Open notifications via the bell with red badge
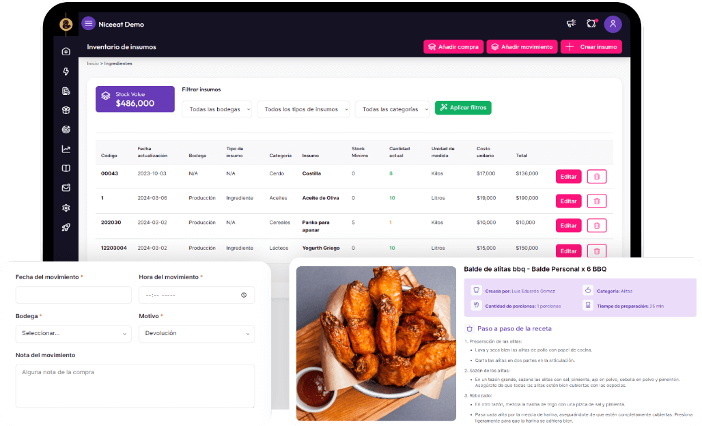This screenshot has height=426, width=702. pos(591,23)
